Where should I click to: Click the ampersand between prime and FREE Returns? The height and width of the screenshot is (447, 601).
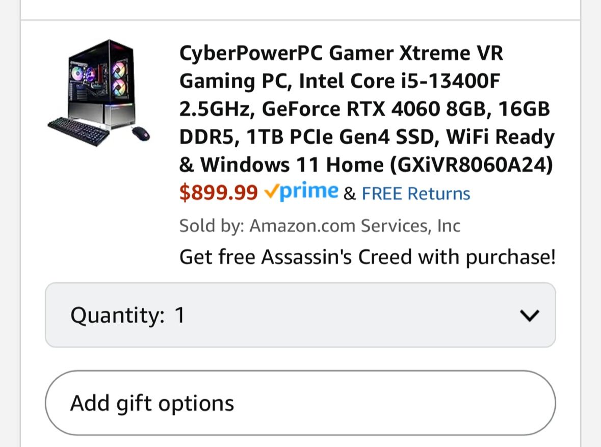349,194
